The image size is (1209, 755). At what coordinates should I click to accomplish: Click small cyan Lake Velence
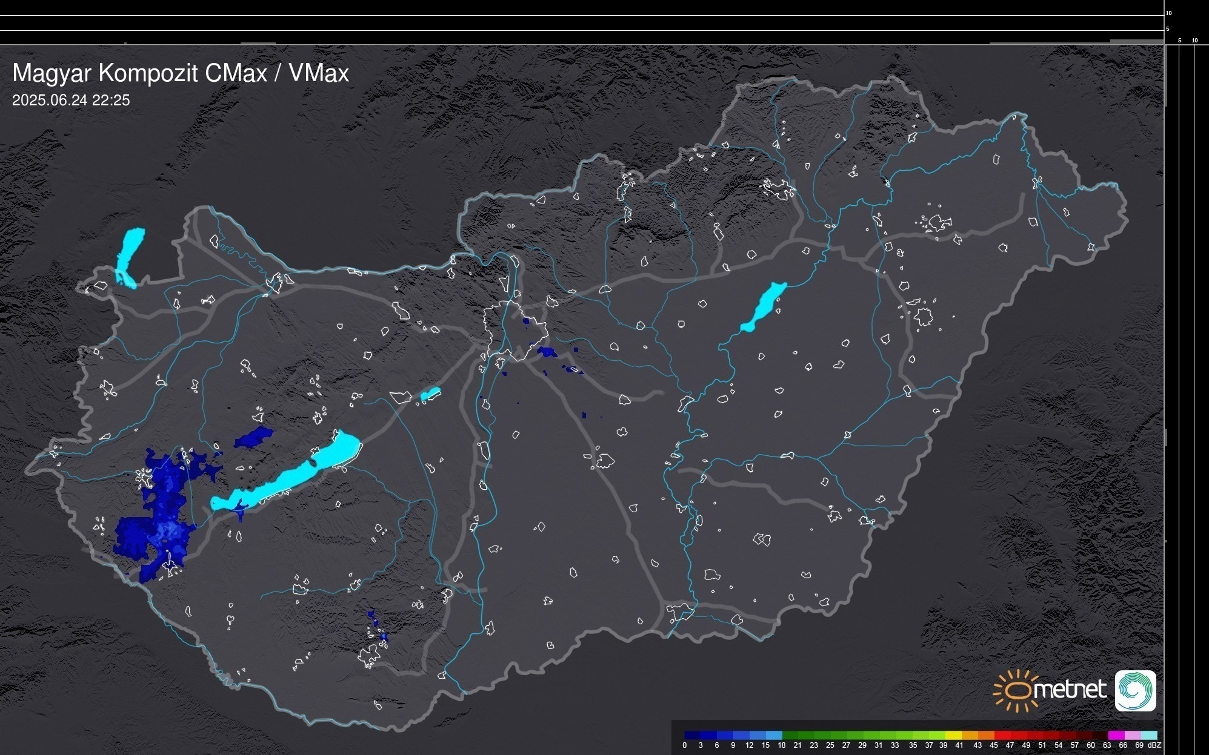coord(430,394)
